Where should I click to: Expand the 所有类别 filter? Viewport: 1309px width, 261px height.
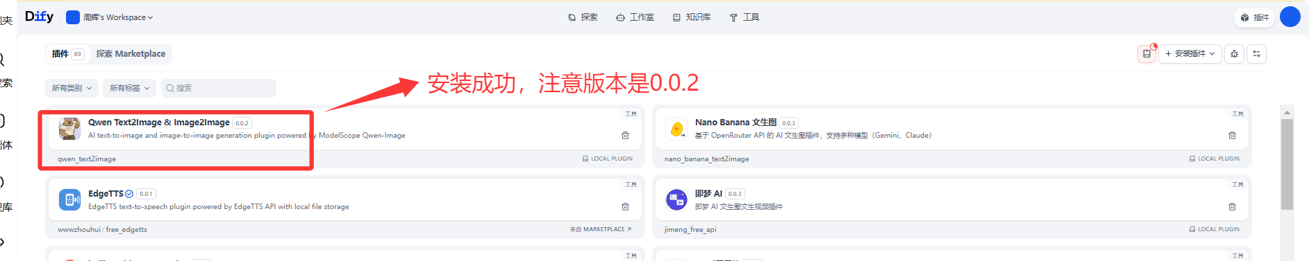tap(72, 88)
